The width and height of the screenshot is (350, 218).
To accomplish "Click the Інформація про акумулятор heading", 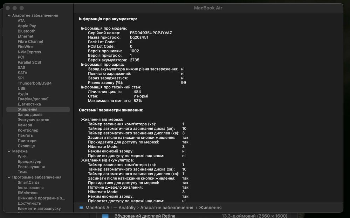I will tap(108, 19).
